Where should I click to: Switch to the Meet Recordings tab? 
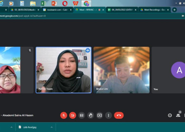pos(154,10)
